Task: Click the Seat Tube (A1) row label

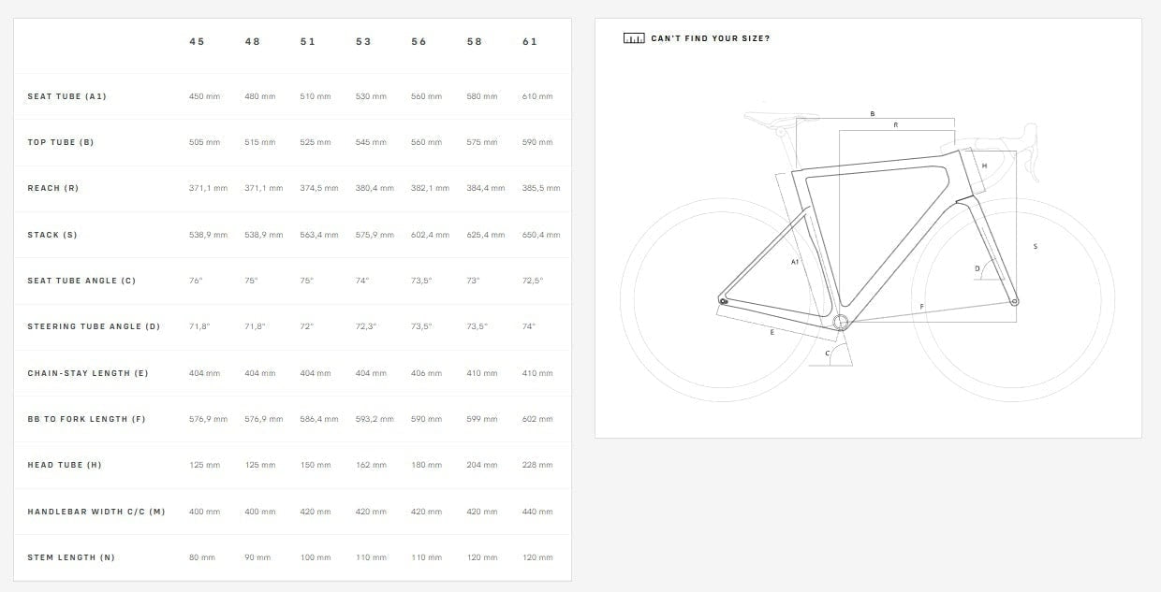Action: 67,96
